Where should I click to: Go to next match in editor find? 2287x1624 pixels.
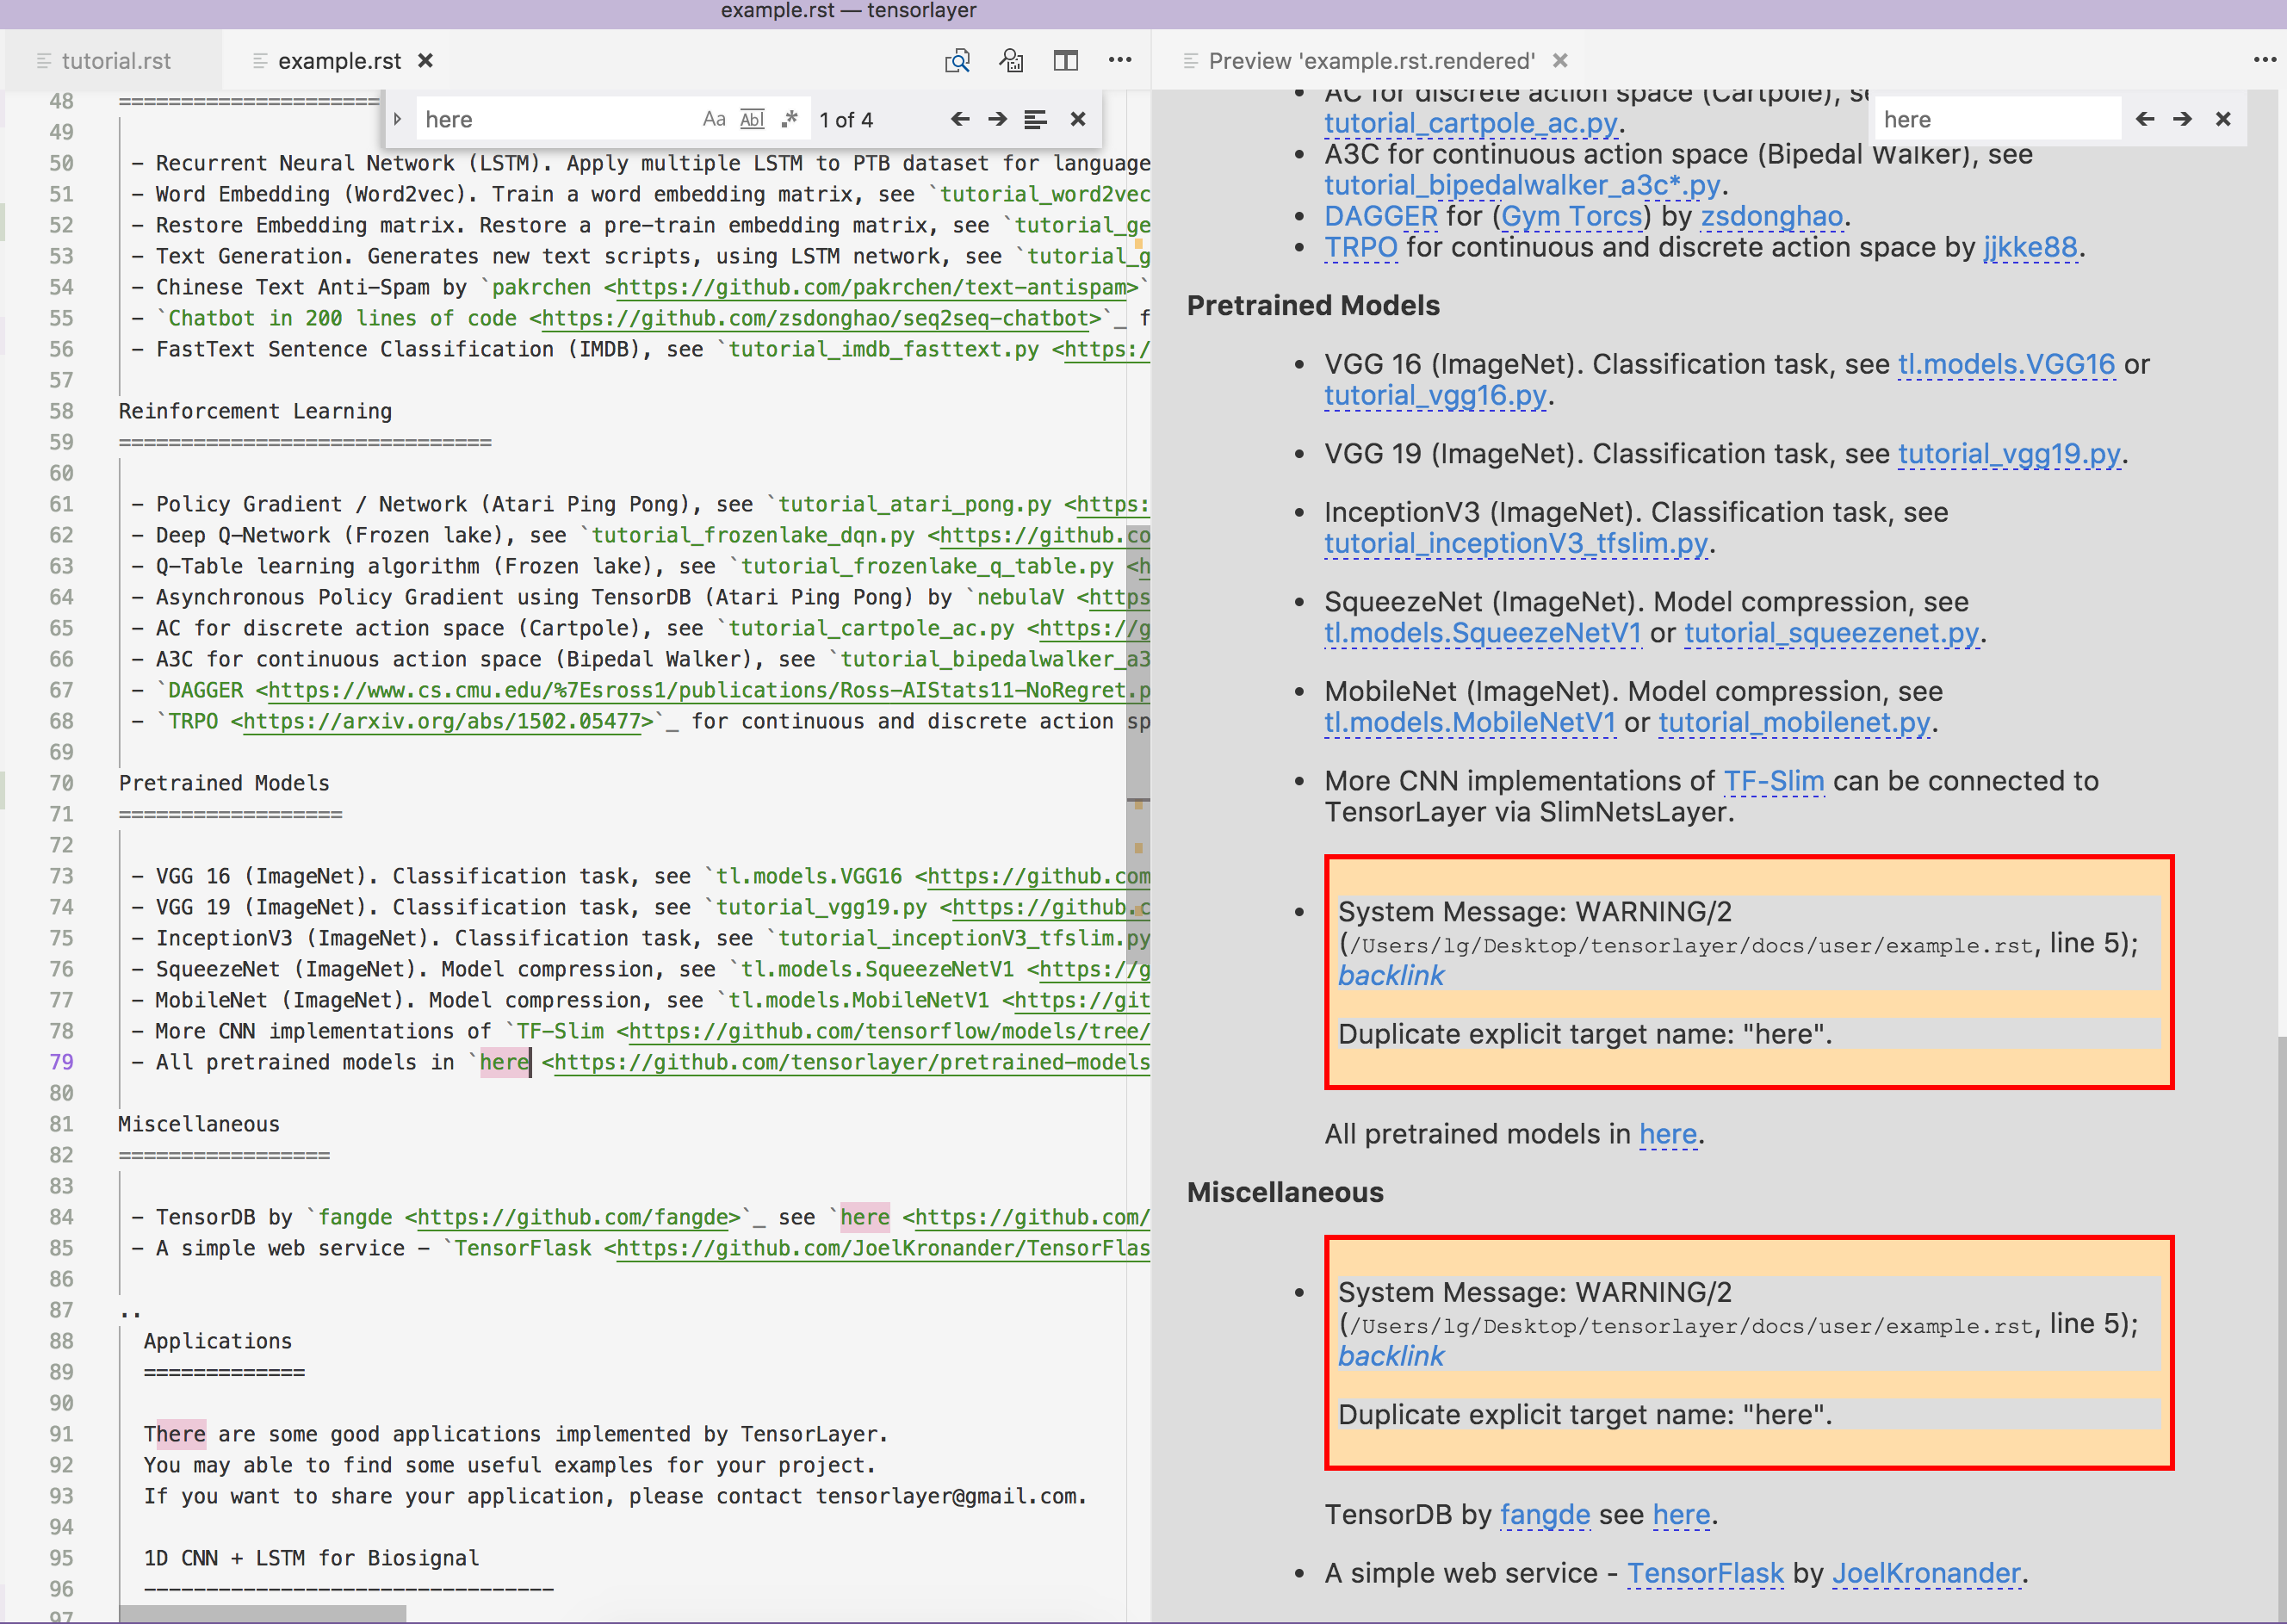(997, 120)
